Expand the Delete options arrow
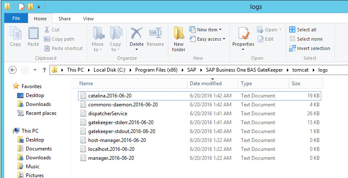The image size is (348, 178). [136, 49]
